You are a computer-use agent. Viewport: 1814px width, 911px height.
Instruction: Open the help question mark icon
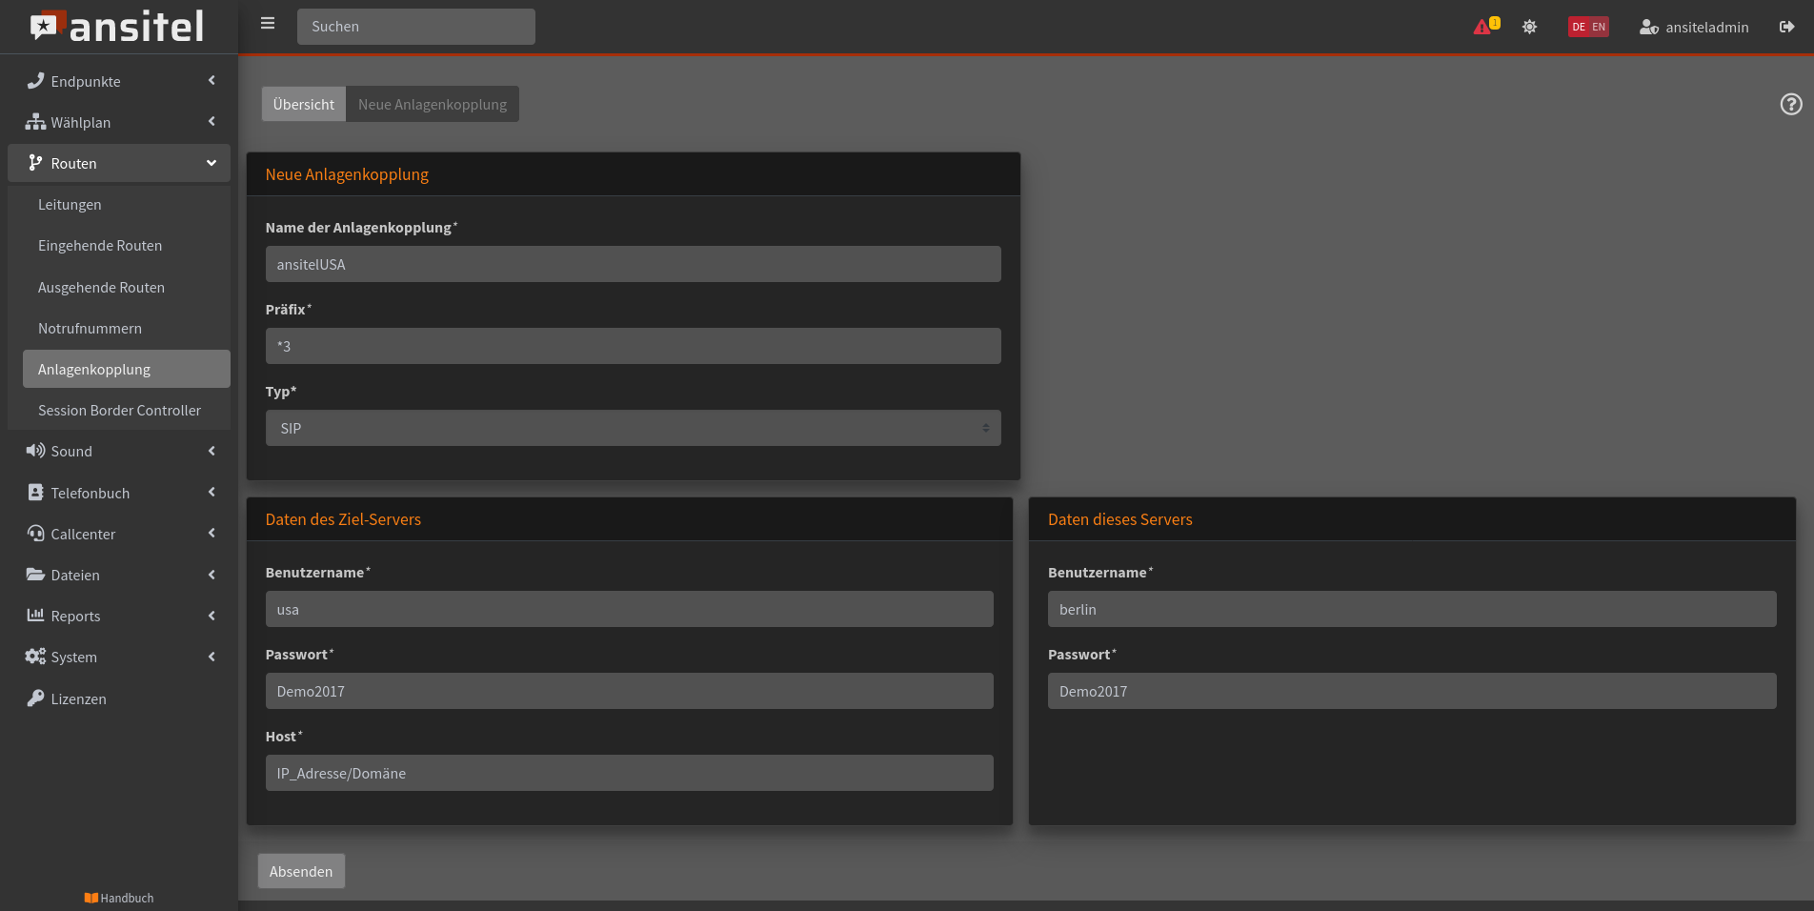click(1790, 104)
